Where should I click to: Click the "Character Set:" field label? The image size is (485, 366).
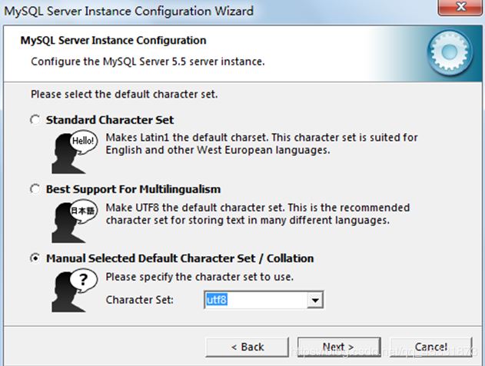click(x=140, y=300)
